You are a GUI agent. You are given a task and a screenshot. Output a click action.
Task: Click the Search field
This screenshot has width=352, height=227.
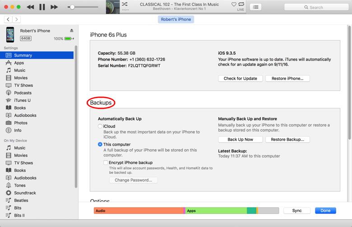316,7
